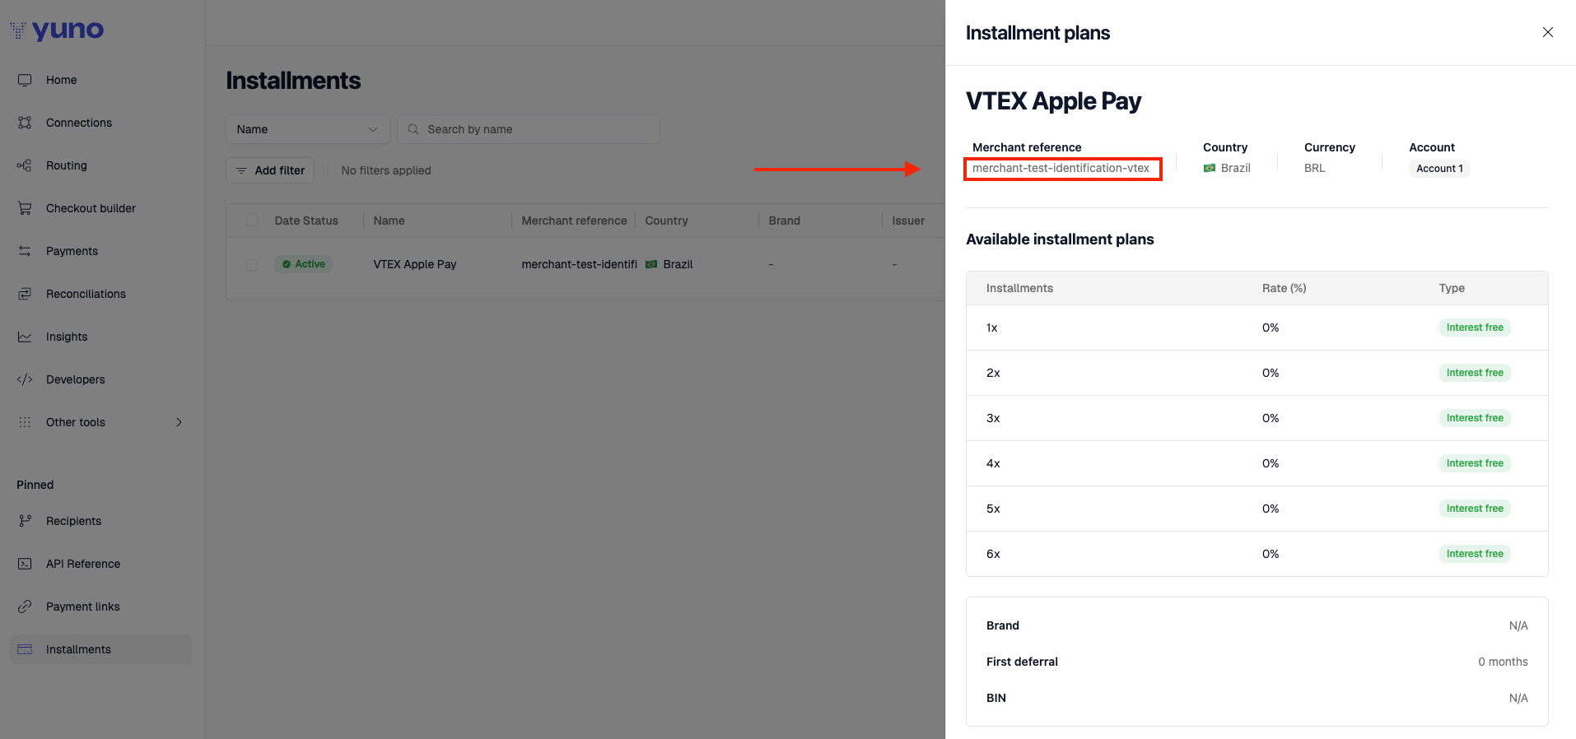Click the 5x installments row
Viewport: 1576px width, 739px height.
click(x=1257, y=509)
